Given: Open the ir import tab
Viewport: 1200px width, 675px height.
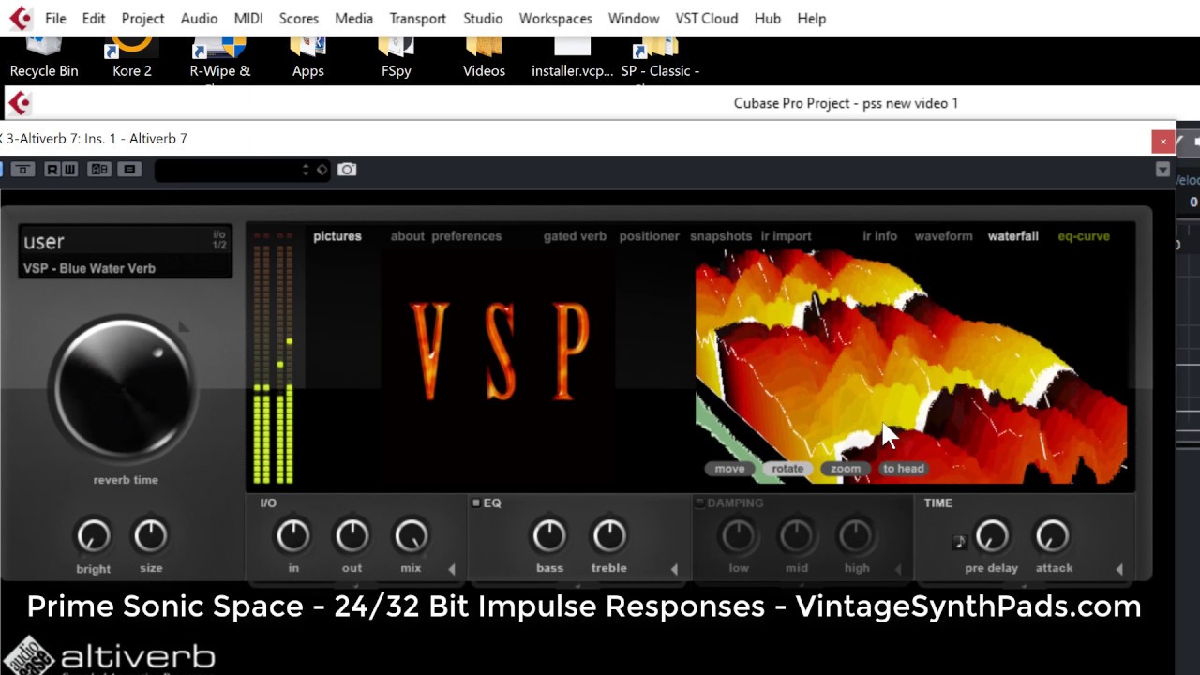Looking at the screenshot, I should 786,236.
